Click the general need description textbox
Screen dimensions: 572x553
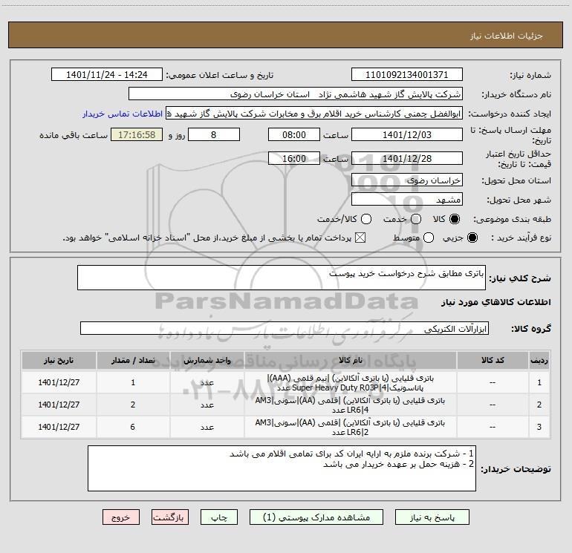[282, 278]
